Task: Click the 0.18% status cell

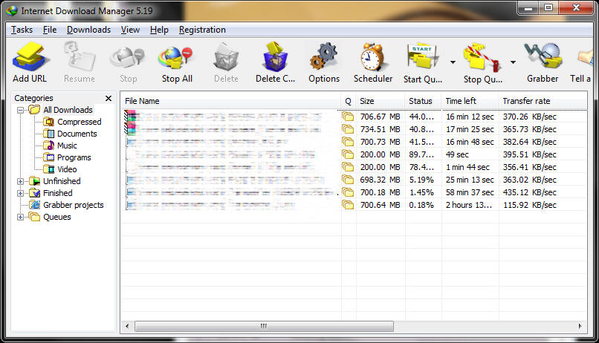Action: (421, 205)
